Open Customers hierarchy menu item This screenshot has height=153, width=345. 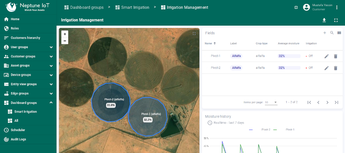(25, 38)
